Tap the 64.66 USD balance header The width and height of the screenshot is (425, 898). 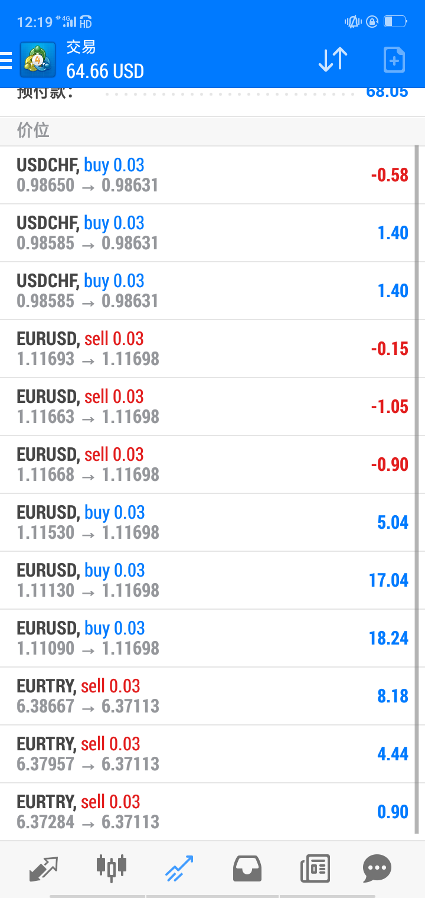(x=105, y=71)
